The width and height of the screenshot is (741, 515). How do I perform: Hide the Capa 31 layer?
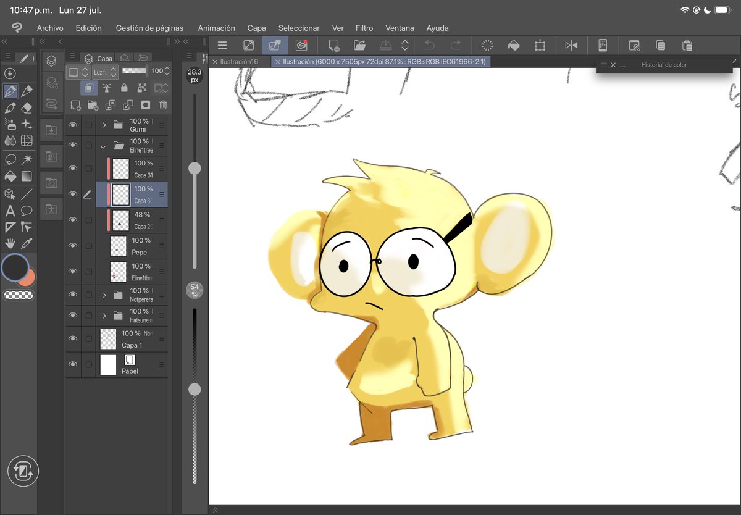click(x=73, y=169)
